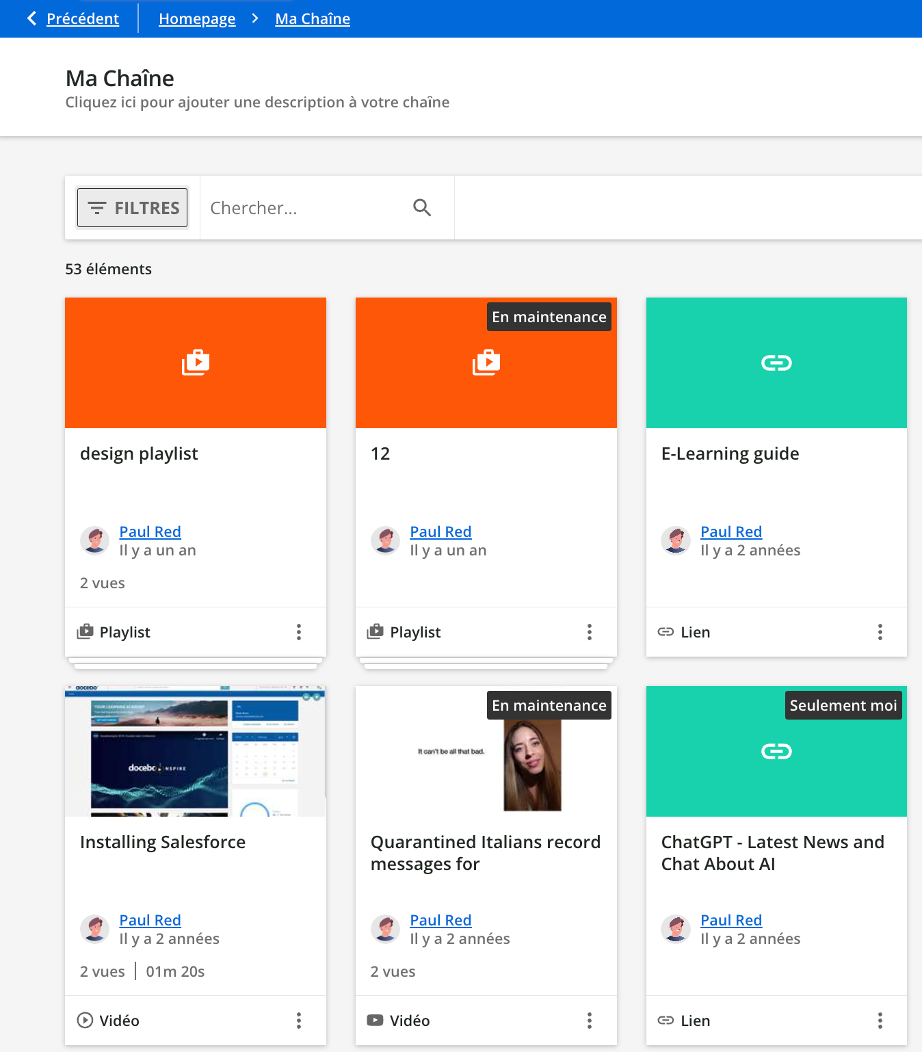The width and height of the screenshot is (922, 1052).
Task: Click the search magnifier icon
Action: click(422, 208)
